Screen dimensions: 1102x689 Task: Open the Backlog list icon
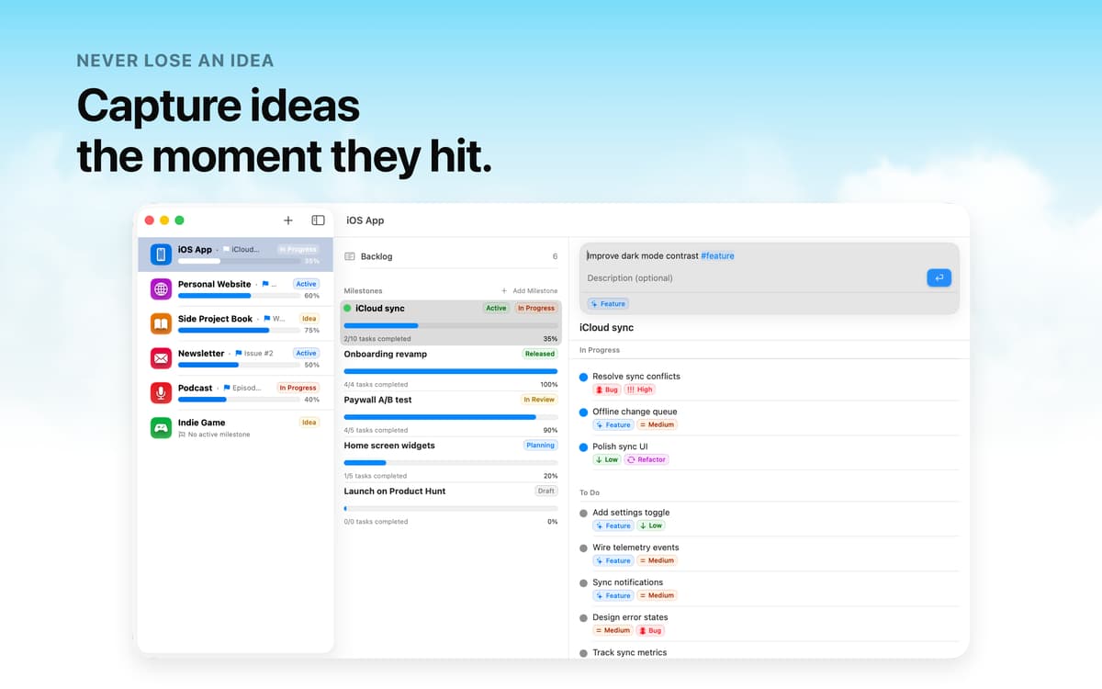tap(350, 257)
